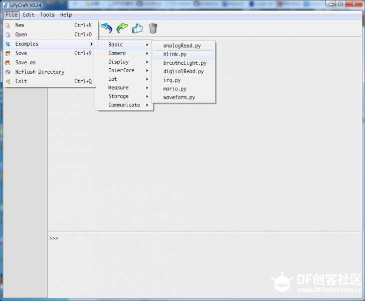Click the Examples menu item icon

click(x=8, y=44)
